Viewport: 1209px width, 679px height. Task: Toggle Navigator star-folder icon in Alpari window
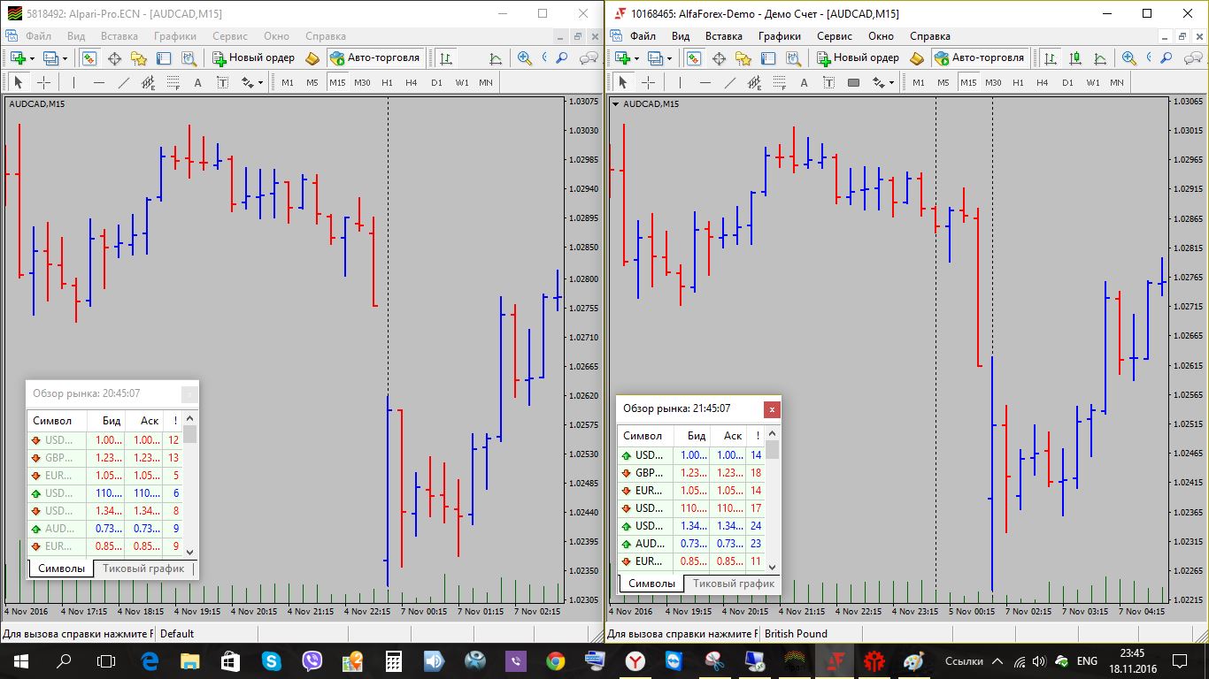click(x=139, y=58)
